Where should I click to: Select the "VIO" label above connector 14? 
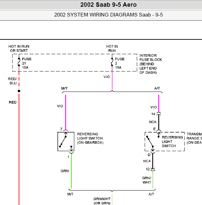click(153, 107)
